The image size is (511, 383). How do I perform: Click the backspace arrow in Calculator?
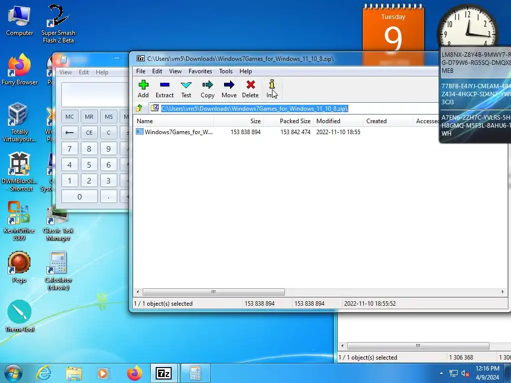click(69, 133)
